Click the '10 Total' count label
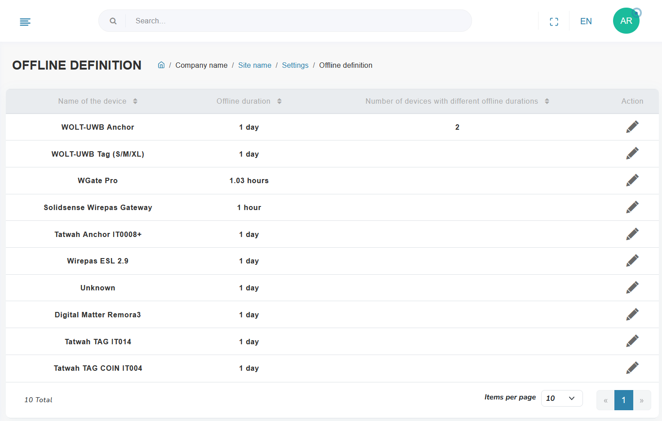Image resolution: width=662 pixels, height=421 pixels. click(x=38, y=400)
